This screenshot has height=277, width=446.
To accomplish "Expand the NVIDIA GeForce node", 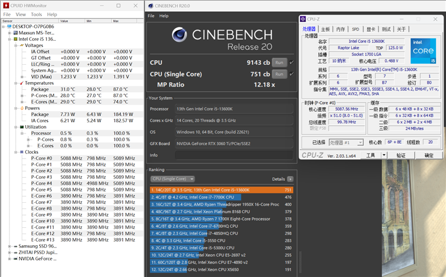I will (9, 259).
